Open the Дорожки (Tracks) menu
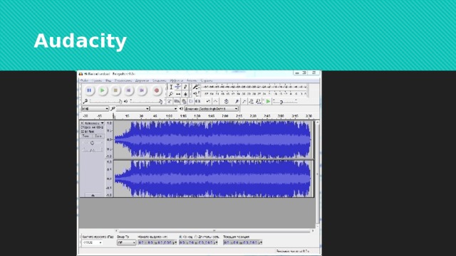Screen dimensions: 456x256 click(142, 80)
